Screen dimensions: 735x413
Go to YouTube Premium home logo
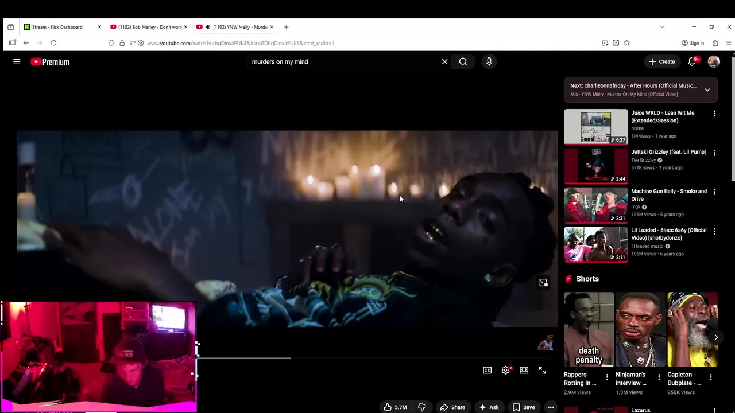pos(50,62)
